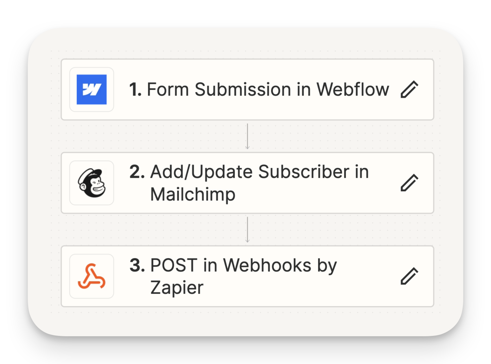This screenshot has width=491, height=364.
Task: Edit the Form Submission step with pencil
Action: pyautogui.click(x=409, y=89)
